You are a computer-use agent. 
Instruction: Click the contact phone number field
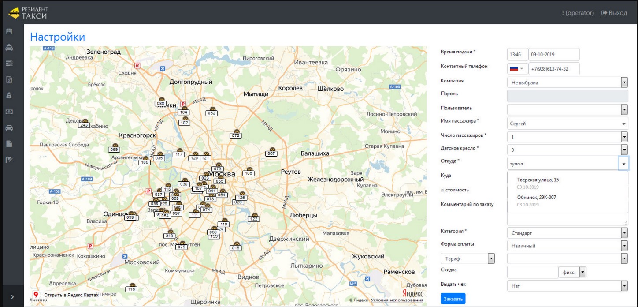553,69
